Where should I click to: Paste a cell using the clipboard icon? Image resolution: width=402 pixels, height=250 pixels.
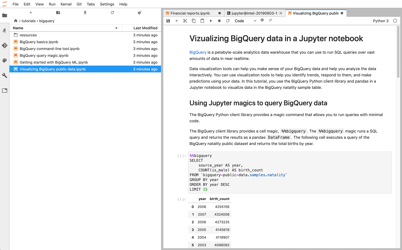tap(202, 21)
